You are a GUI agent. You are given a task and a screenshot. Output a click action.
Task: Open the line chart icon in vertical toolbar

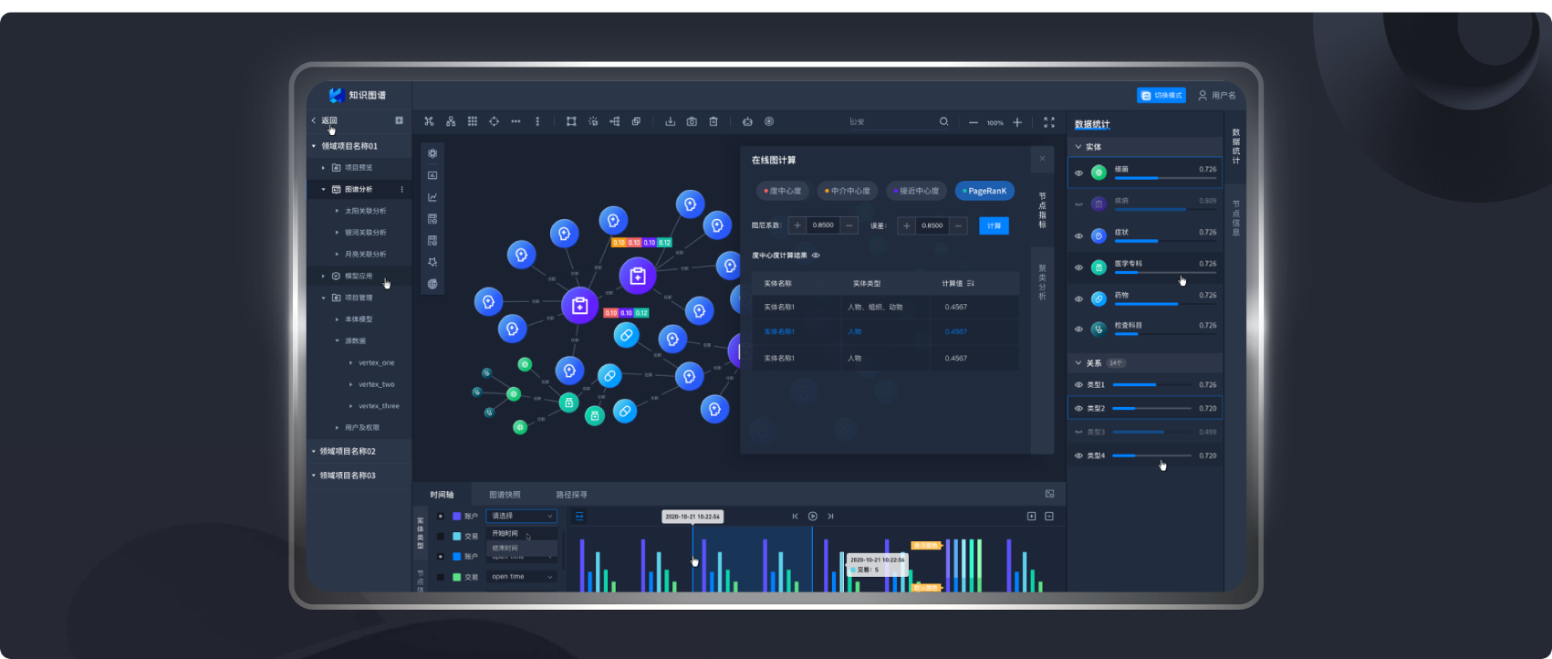[x=432, y=197]
